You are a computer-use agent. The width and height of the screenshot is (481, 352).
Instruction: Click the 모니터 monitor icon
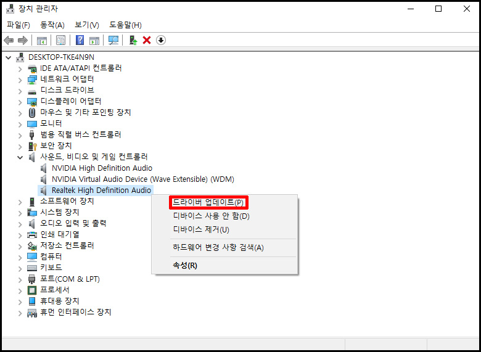32,124
